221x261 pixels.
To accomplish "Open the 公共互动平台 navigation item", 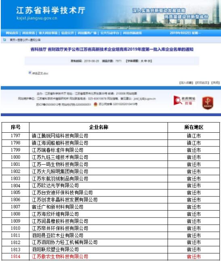I will click(109, 33).
